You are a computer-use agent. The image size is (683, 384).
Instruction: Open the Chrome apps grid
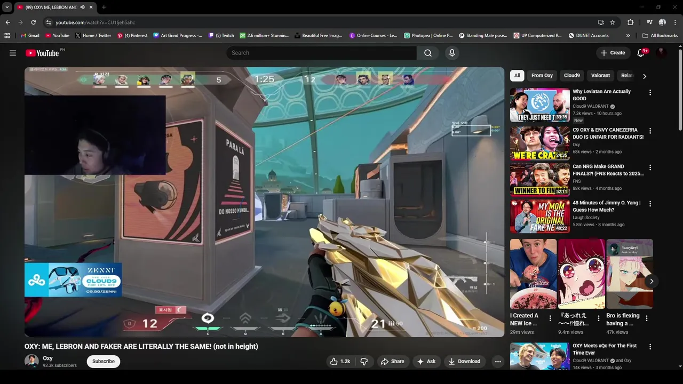pyautogui.click(x=7, y=36)
